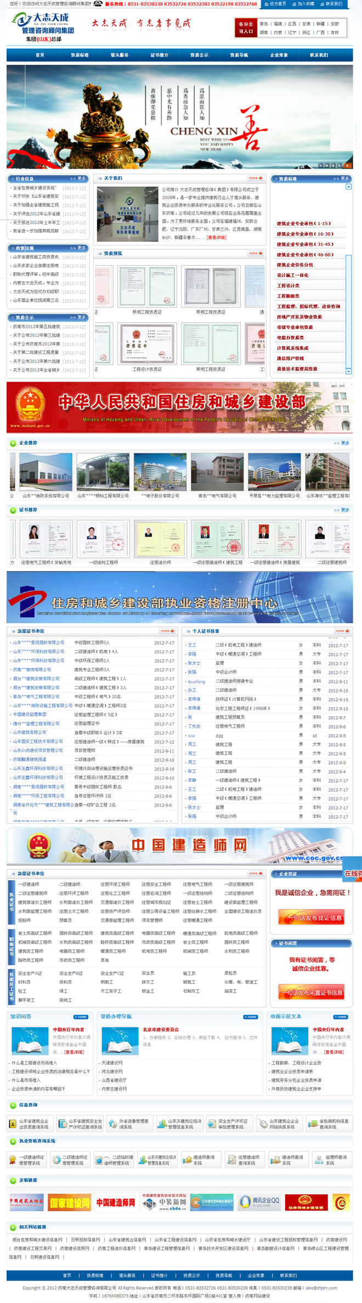Select banner slide indicator 5

coord(346,165)
